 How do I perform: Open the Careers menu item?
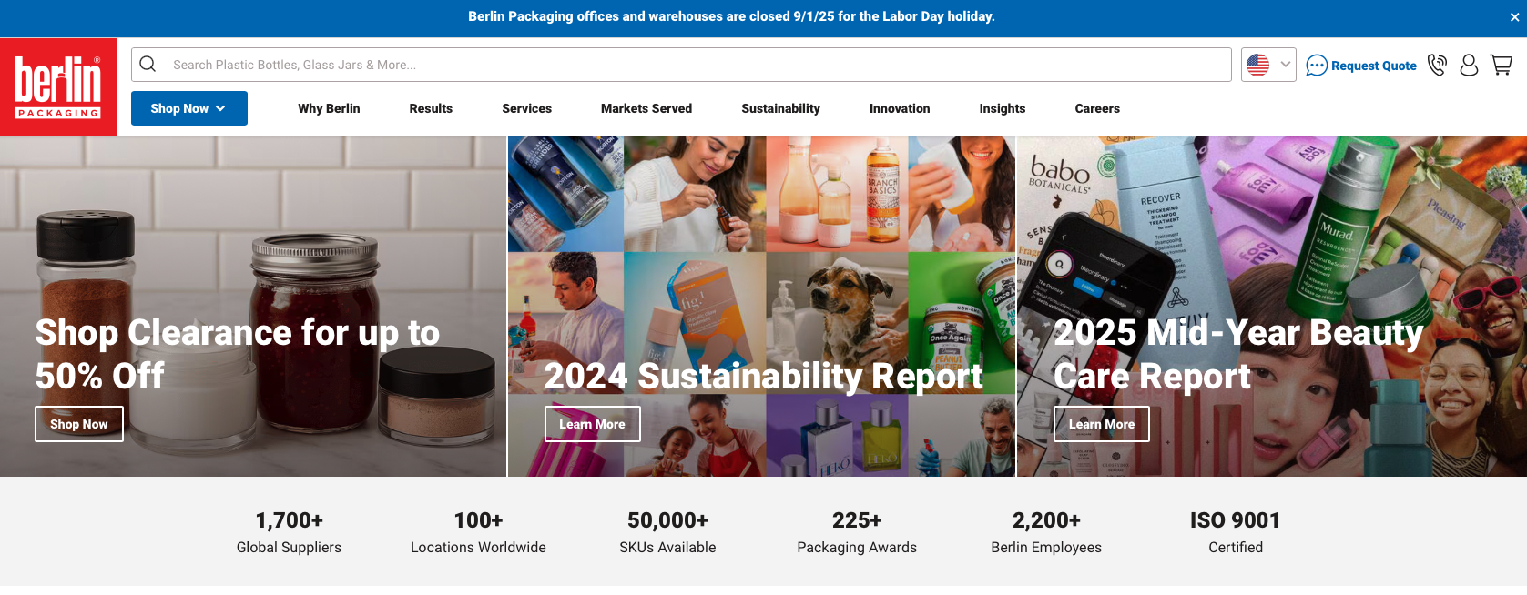[x=1097, y=108]
